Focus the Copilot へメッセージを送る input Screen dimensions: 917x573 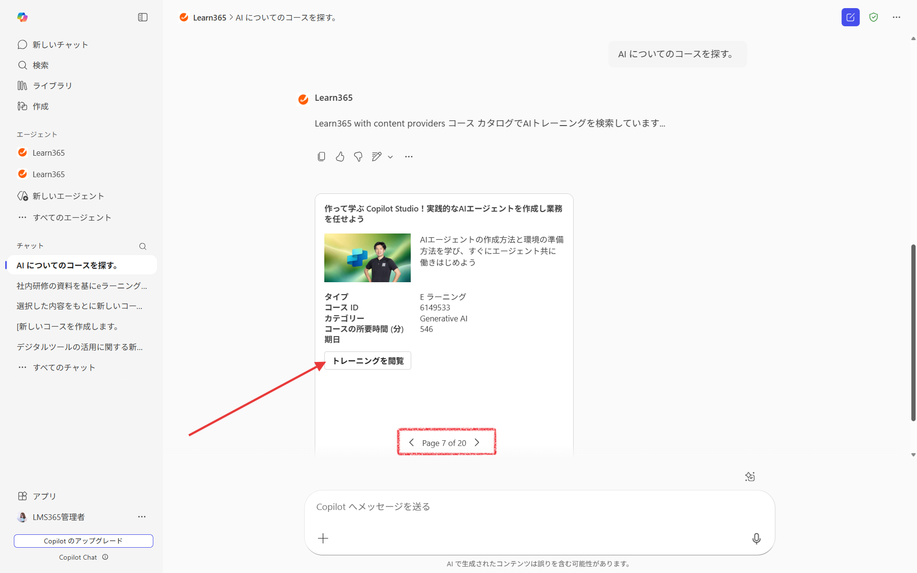540,507
